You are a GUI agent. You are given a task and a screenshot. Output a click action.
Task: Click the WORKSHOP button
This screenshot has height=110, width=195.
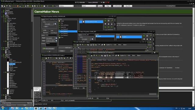(x=117, y=6)
